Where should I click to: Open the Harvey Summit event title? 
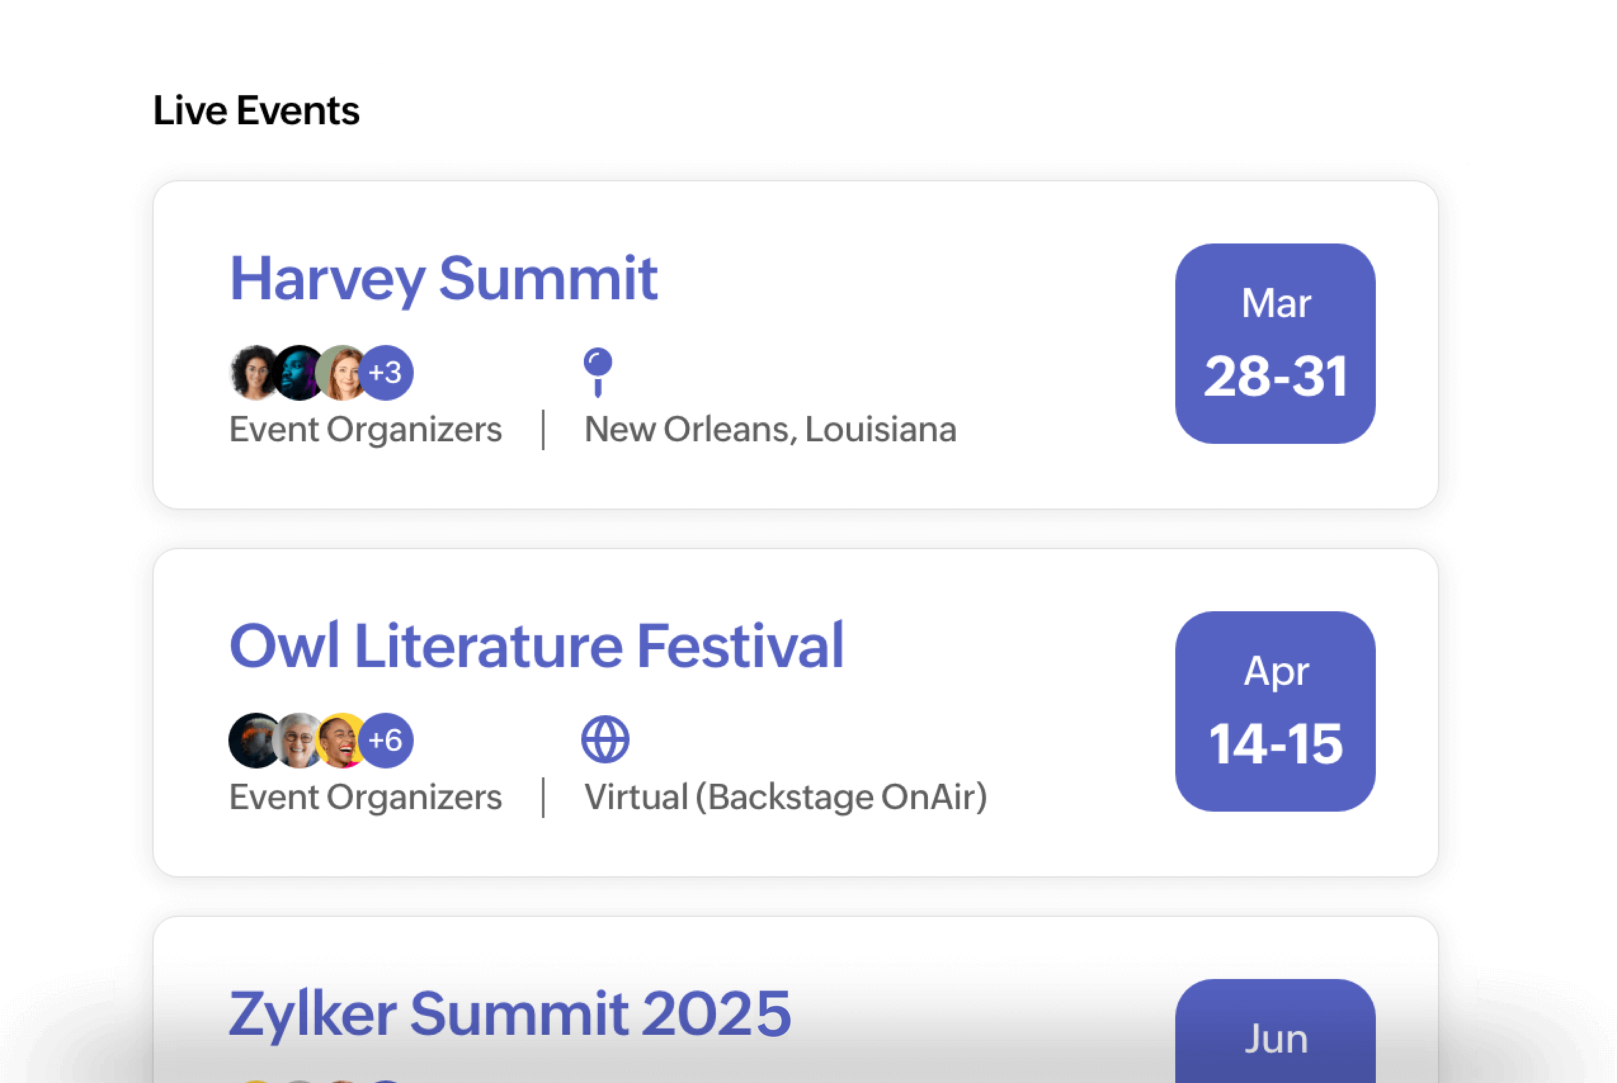443,279
